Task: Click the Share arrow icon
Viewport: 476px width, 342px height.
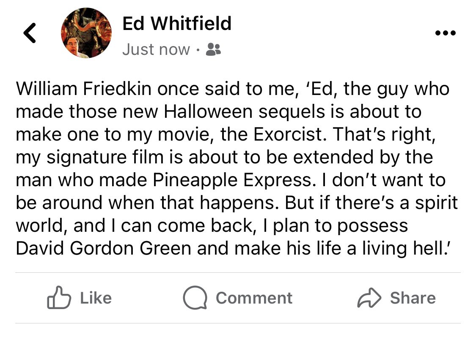Action: click(x=369, y=298)
